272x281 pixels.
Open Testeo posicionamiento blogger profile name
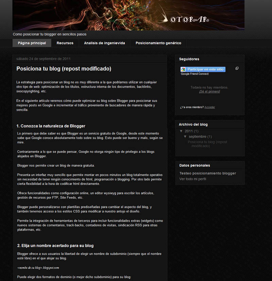(x=208, y=173)
